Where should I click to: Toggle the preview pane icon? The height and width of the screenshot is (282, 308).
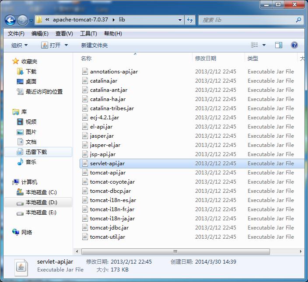pyautogui.click(x=279, y=45)
